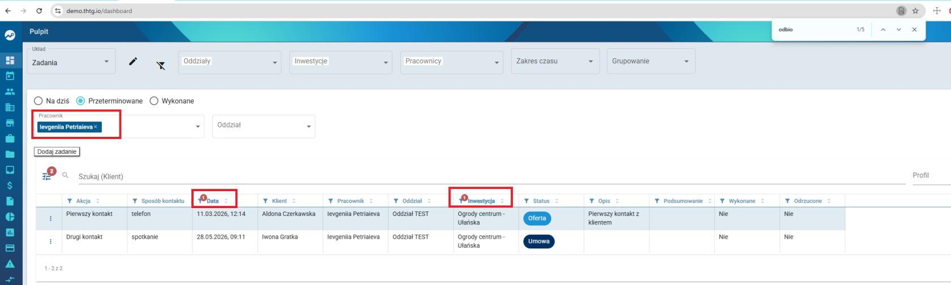Clear filters with crossed funnel icon
The image size is (951, 285).
pyautogui.click(x=161, y=66)
